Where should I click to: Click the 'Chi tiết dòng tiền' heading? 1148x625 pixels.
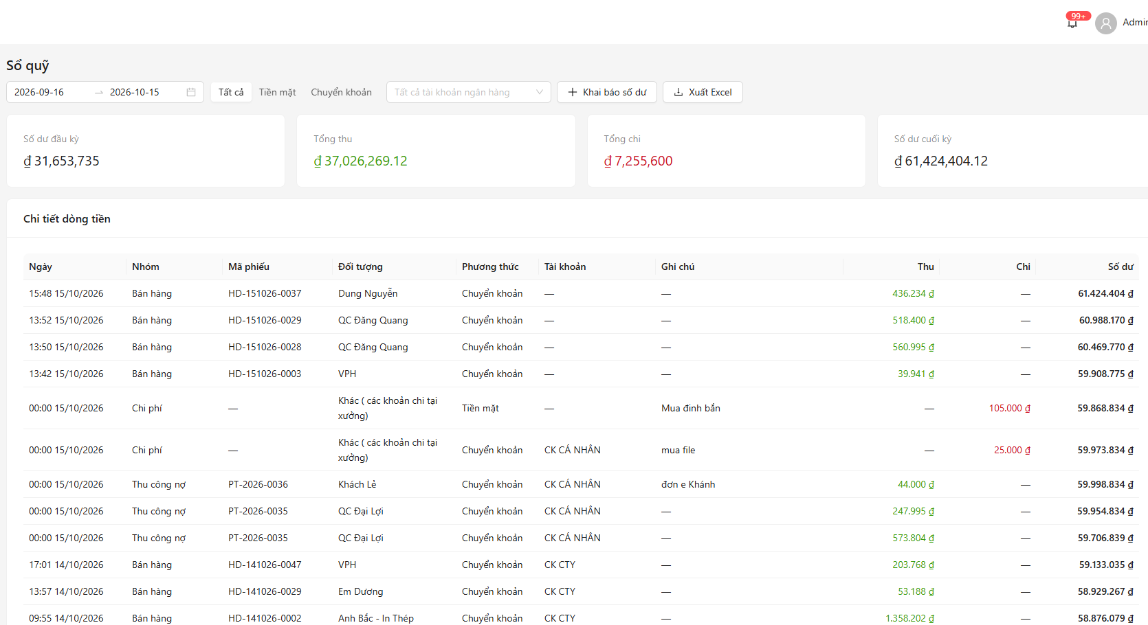67,218
